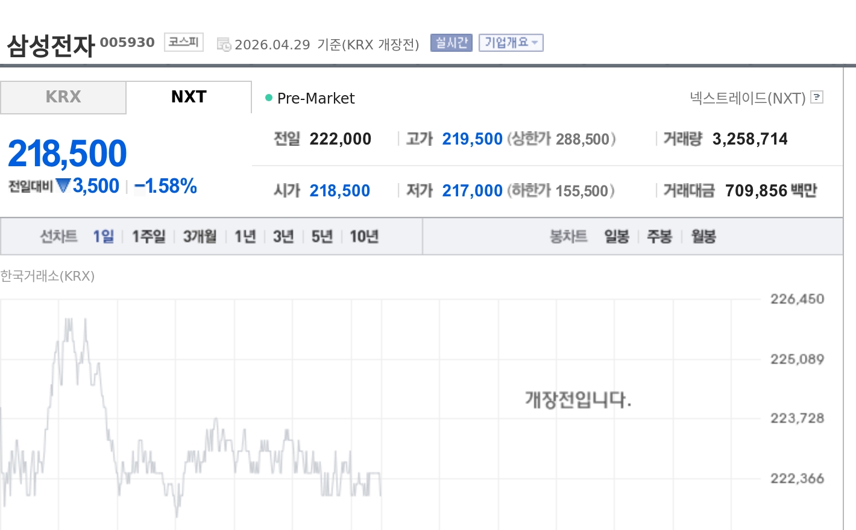This screenshot has height=530, width=856.
Task: Show the 1주일 line chart
Action: pos(148,236)
